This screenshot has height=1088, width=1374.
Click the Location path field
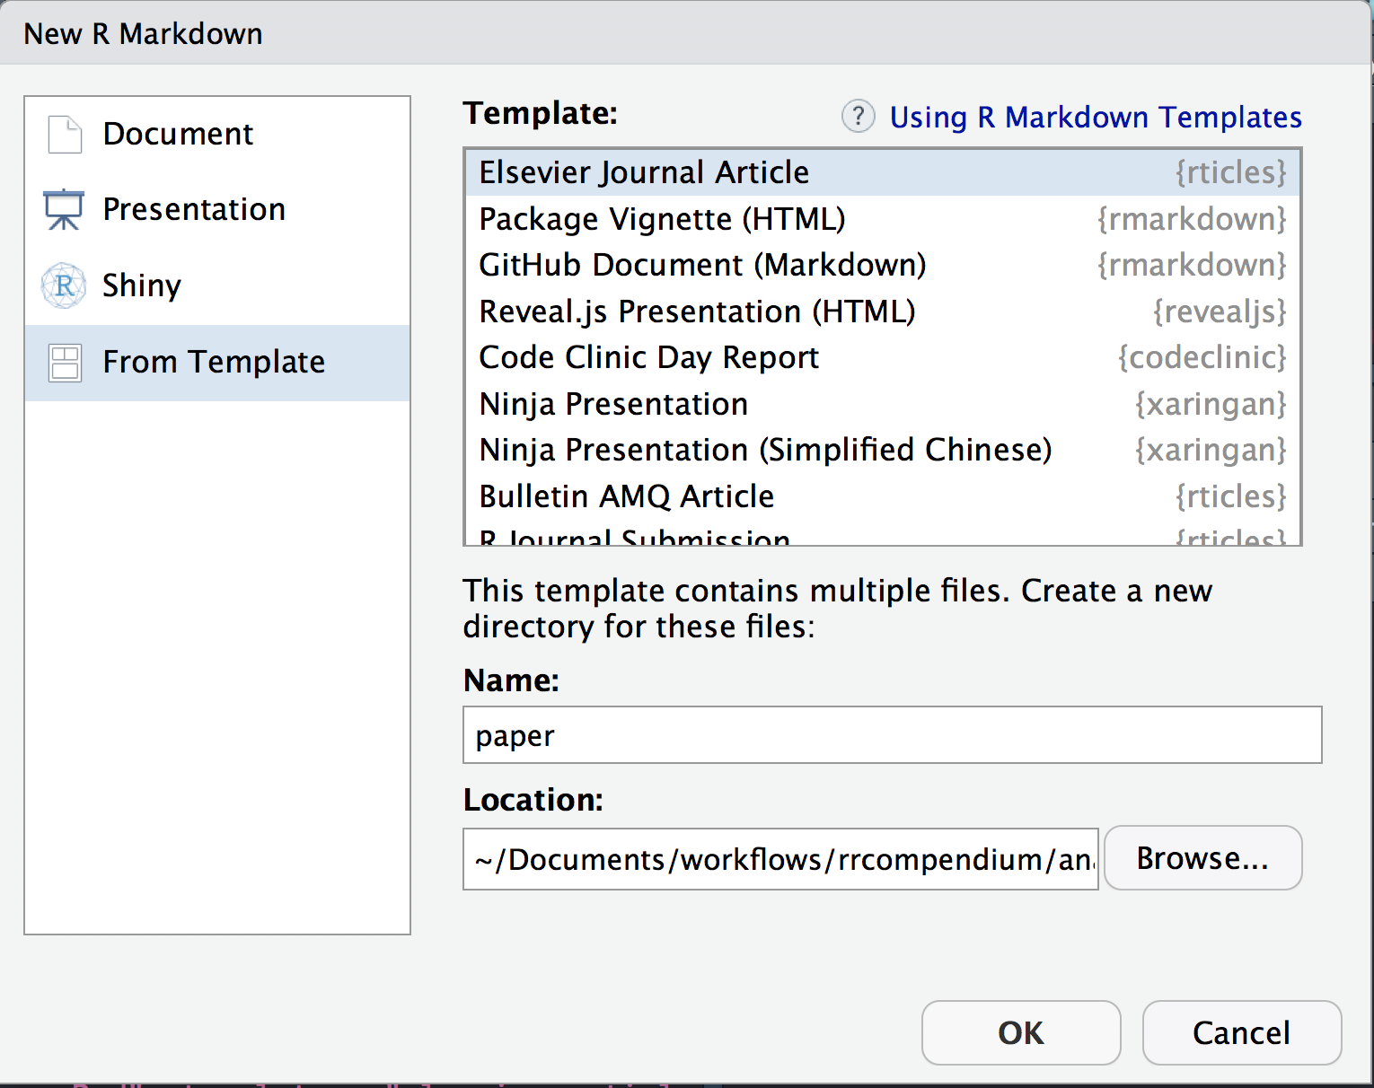click(779, 859)
